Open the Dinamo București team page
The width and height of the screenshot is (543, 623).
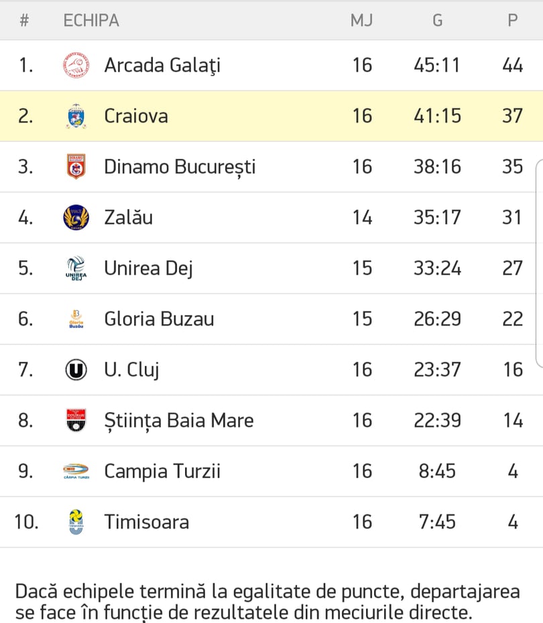point(180,167)
